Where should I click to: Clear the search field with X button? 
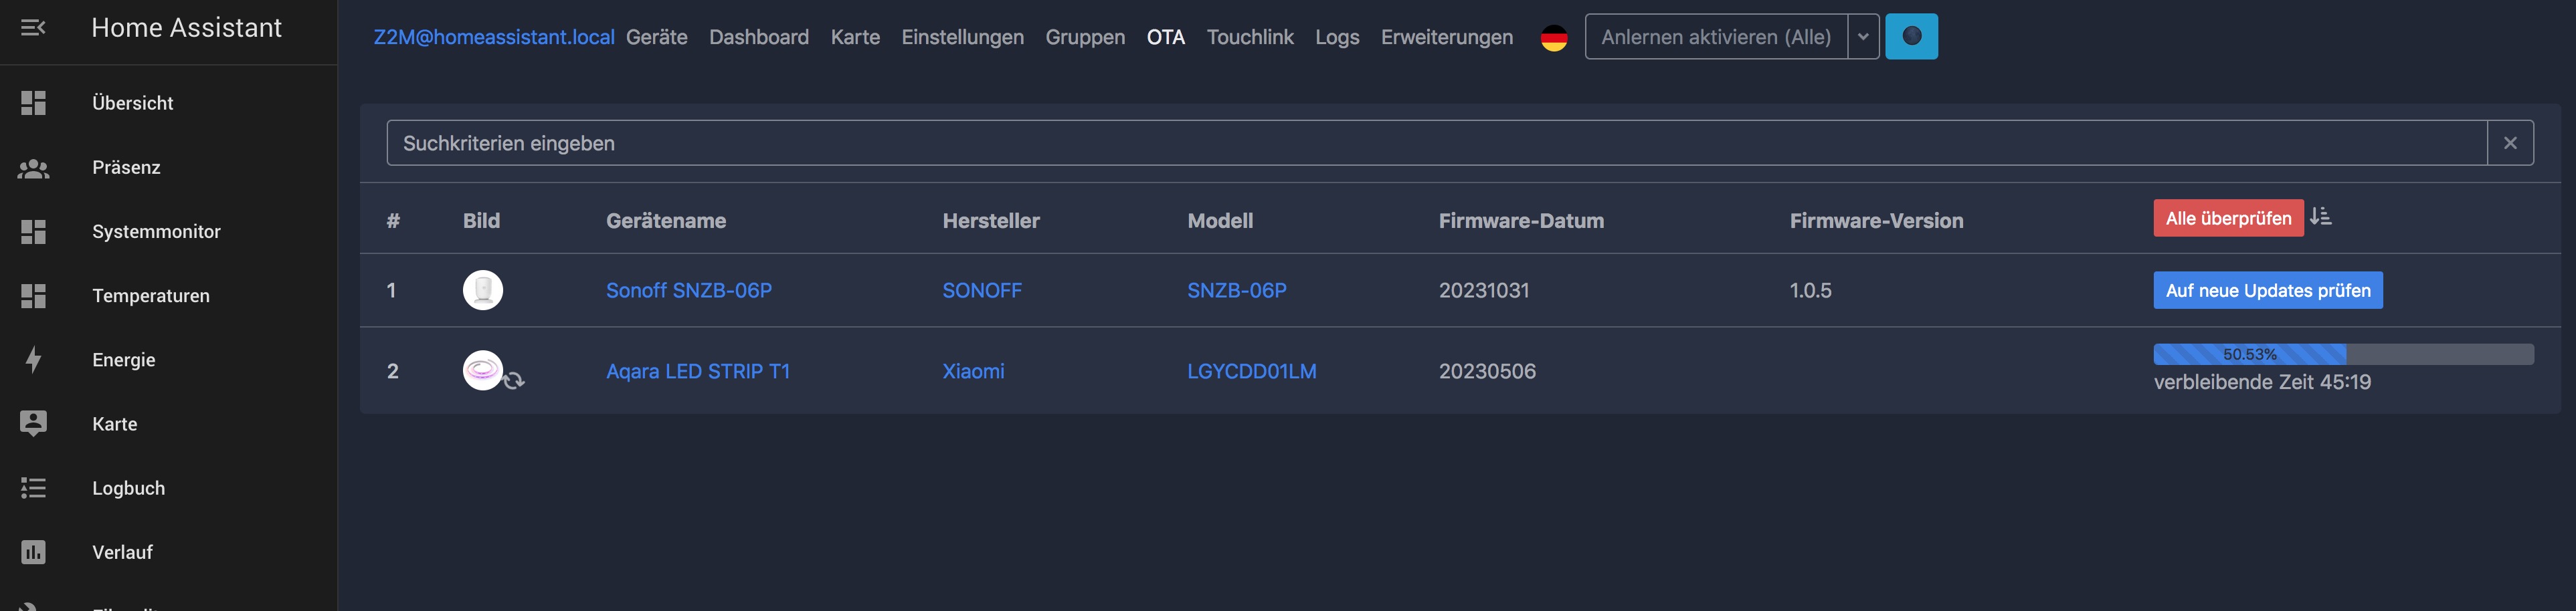[x=2509, y=144]
